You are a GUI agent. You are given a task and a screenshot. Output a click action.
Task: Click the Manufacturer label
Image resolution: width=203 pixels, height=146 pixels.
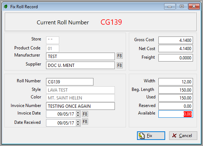(27, 55)
